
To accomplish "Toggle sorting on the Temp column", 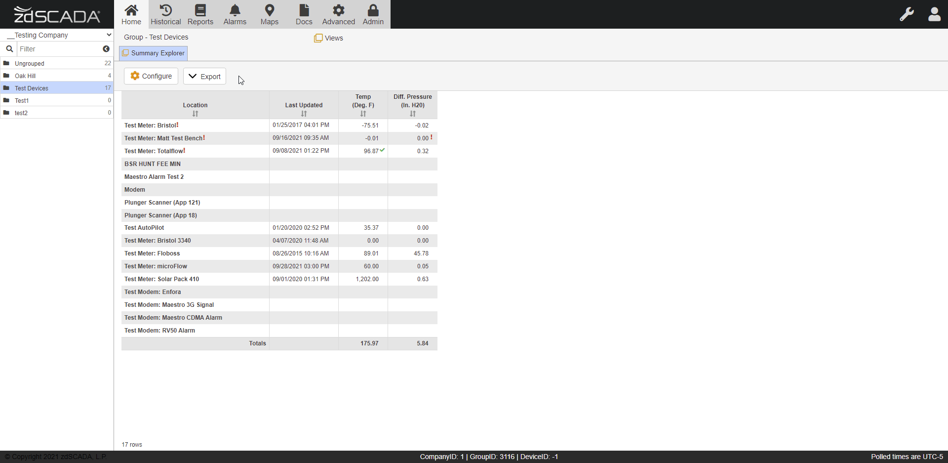I will click(363, 113).
